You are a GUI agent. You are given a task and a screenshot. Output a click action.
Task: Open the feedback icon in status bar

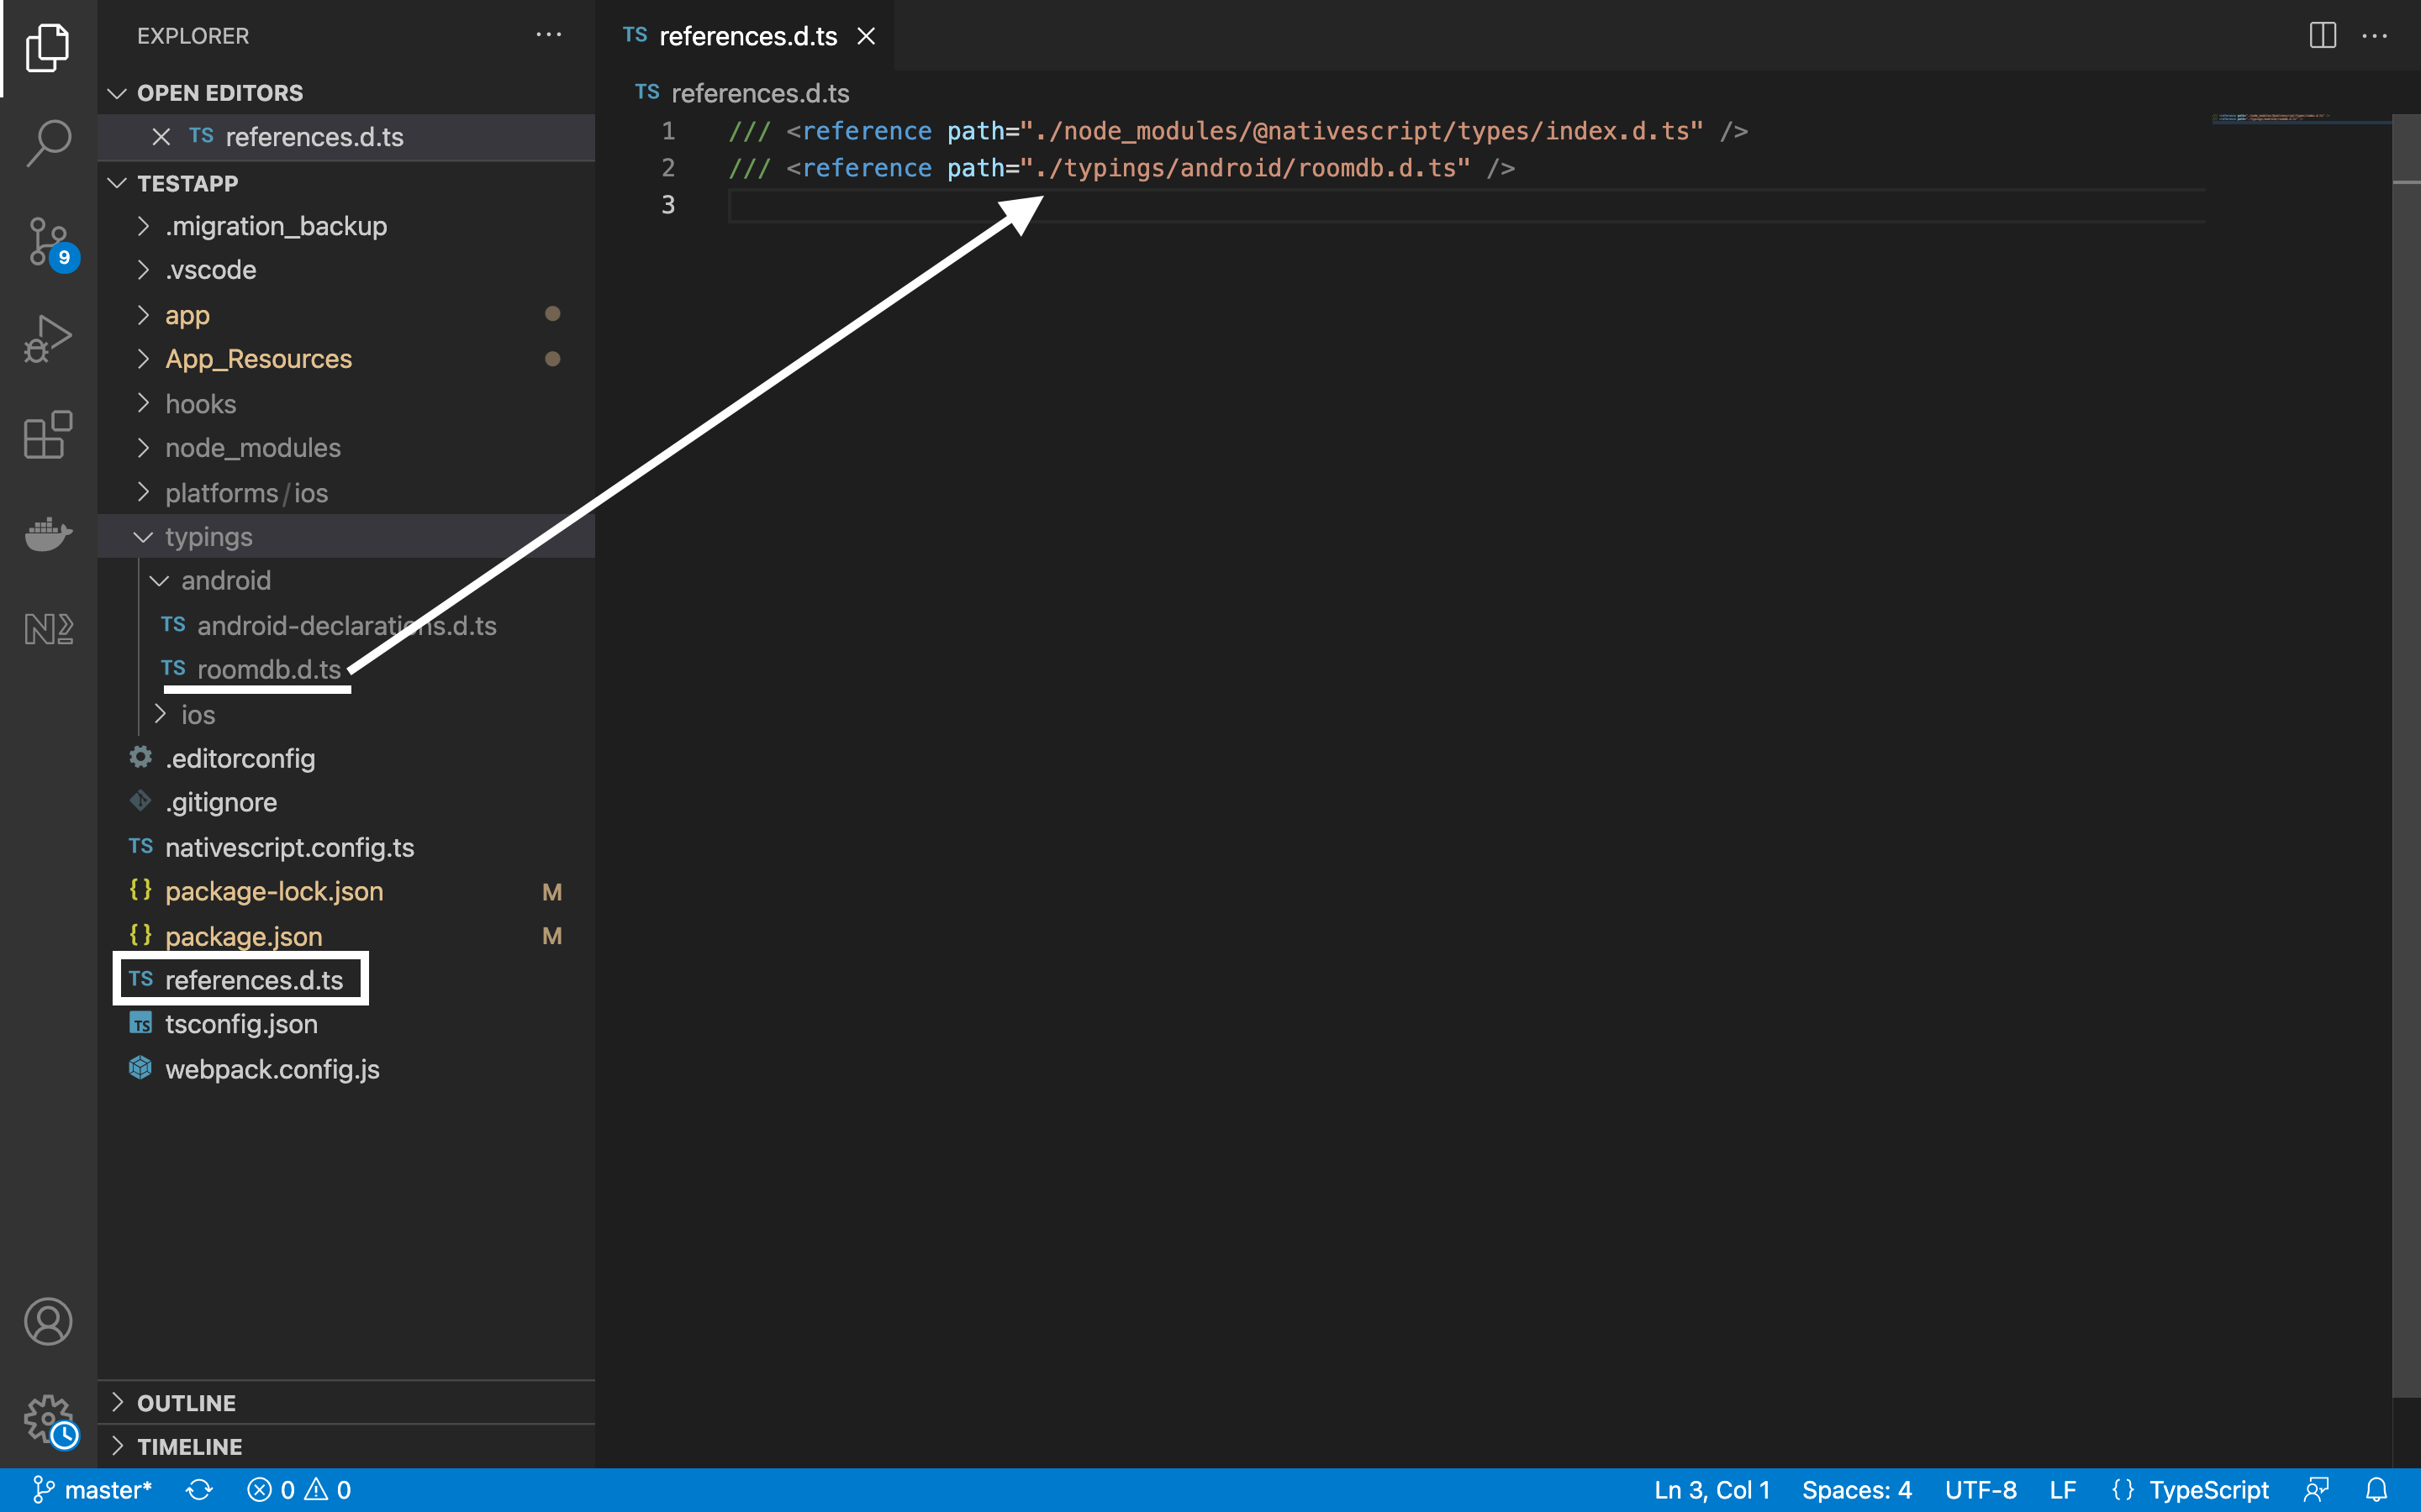click(2317, 1490)
